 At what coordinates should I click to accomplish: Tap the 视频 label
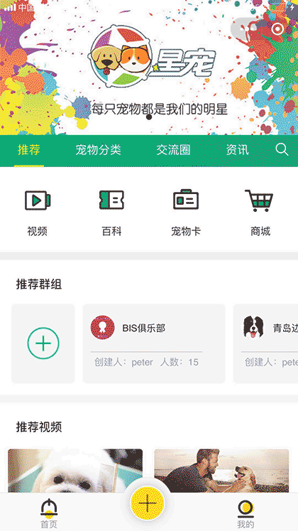point(37,232)
